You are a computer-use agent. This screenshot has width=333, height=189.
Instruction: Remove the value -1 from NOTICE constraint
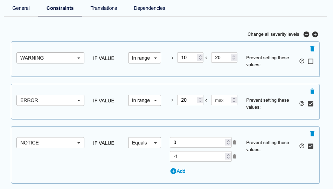235,156
